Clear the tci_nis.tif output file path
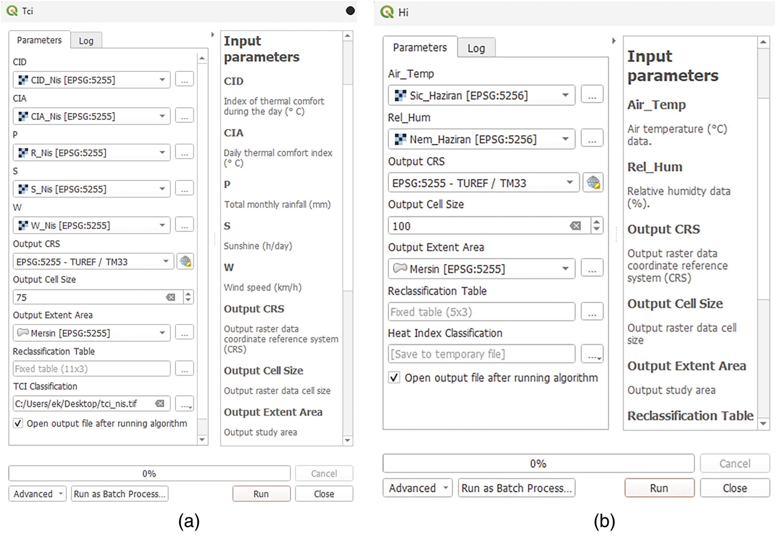 click(x=159, y=403)
